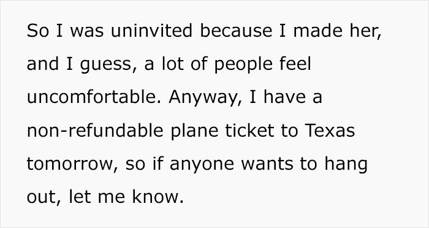Place cursor on the word "know."
This screenshot has height=228, width=429.
click(158, 197)
